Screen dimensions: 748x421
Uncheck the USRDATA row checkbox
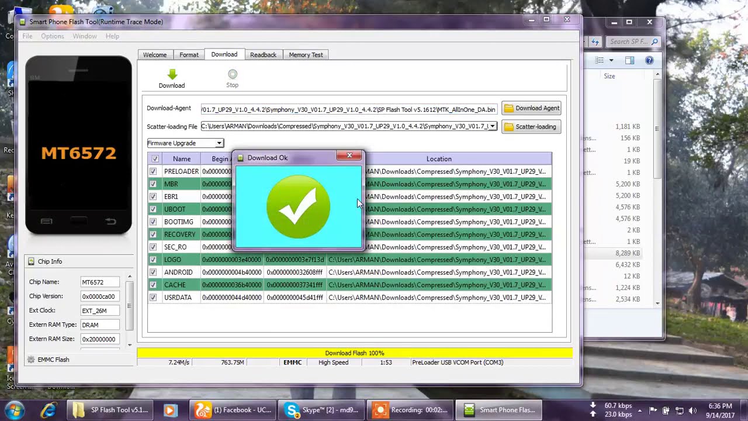click(x=153, y=298)
